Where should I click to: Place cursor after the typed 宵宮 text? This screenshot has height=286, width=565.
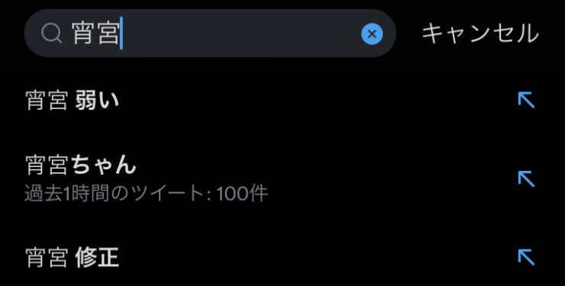click(121, 33)
